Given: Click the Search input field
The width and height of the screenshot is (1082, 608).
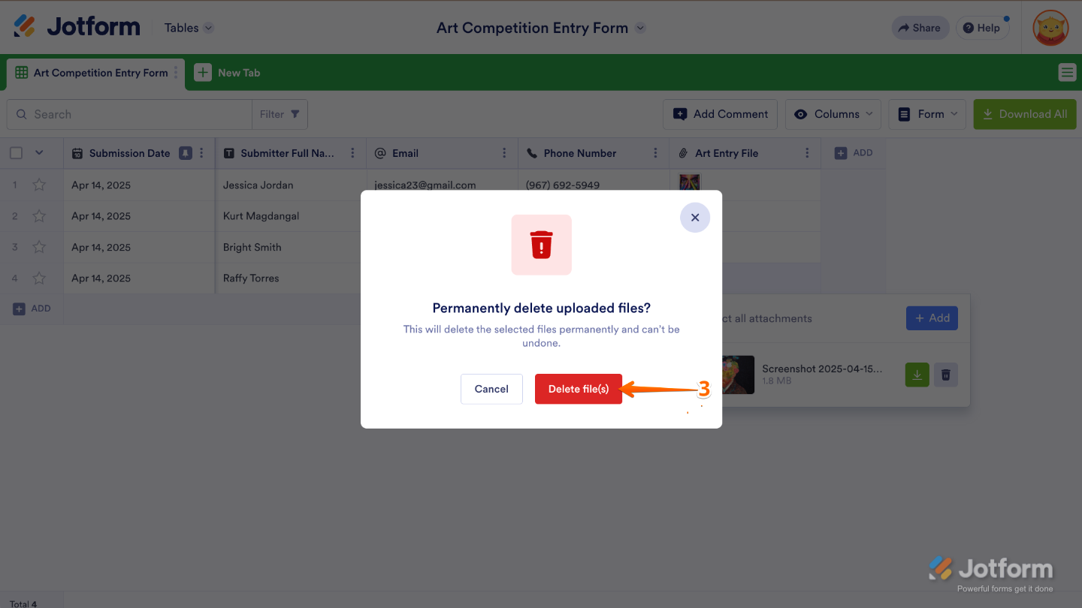Looking at the screenshot, I should click(x=135, y=114).
